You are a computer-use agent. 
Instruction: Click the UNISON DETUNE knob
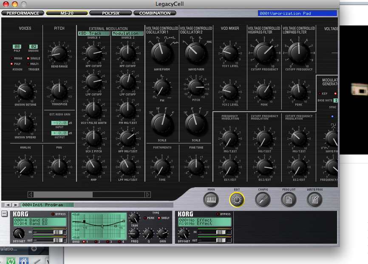25,91
